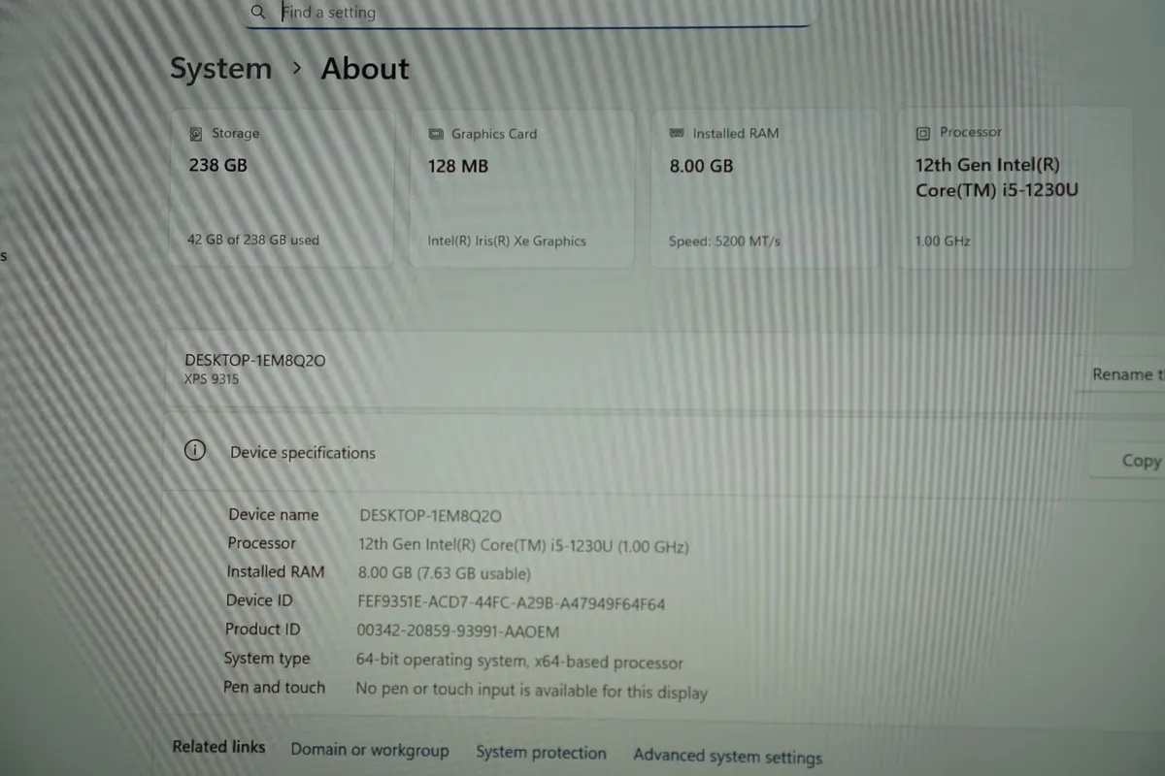1165x776 pixels.
Task: Click the search magnifier icon
Action: click(258, 12)
